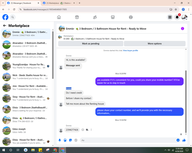Open Chrome three-dot menu
Screen dimensions: 192x153
coord(189,10)
